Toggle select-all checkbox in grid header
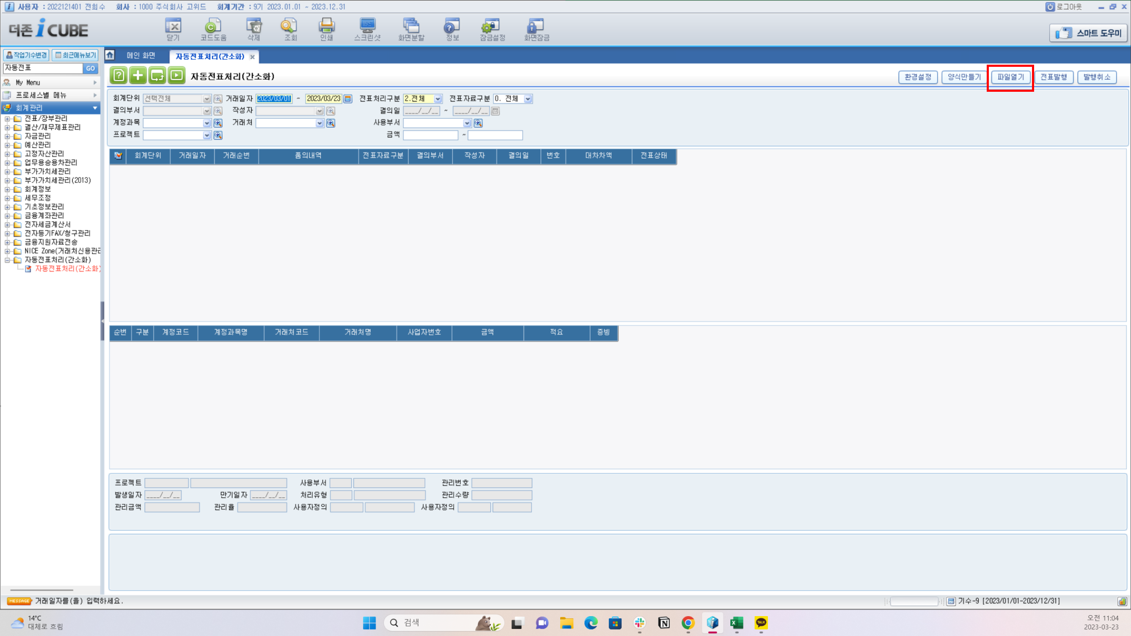The image size is (1131, 636). point(118,156)
